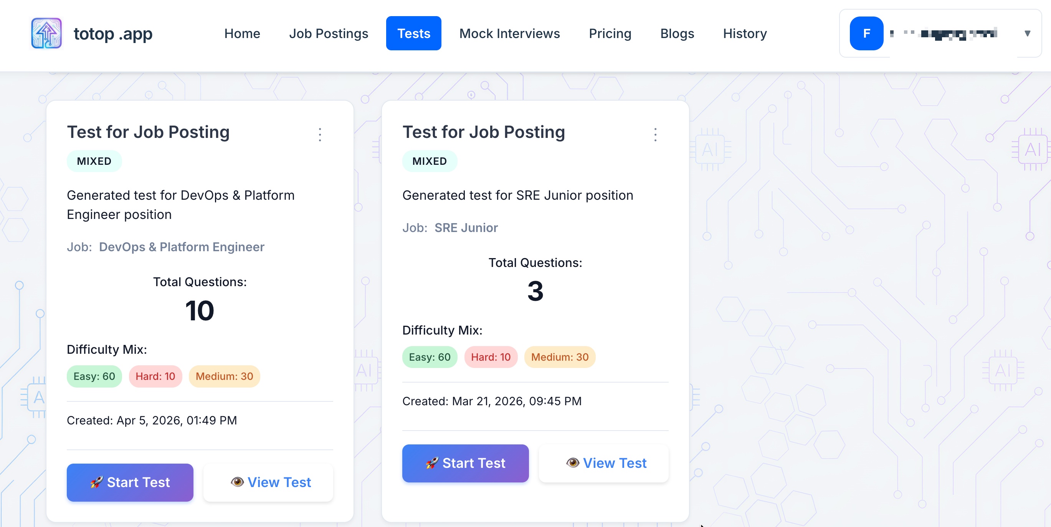Viewport: 1051px width, 527px height.
Task: Expand the user account dropdown arrow
Action: click(1027, 33)
